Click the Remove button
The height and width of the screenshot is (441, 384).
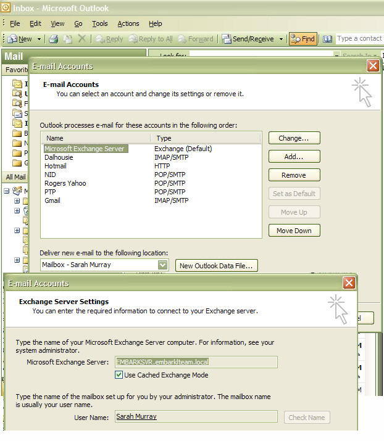[294, 175]
